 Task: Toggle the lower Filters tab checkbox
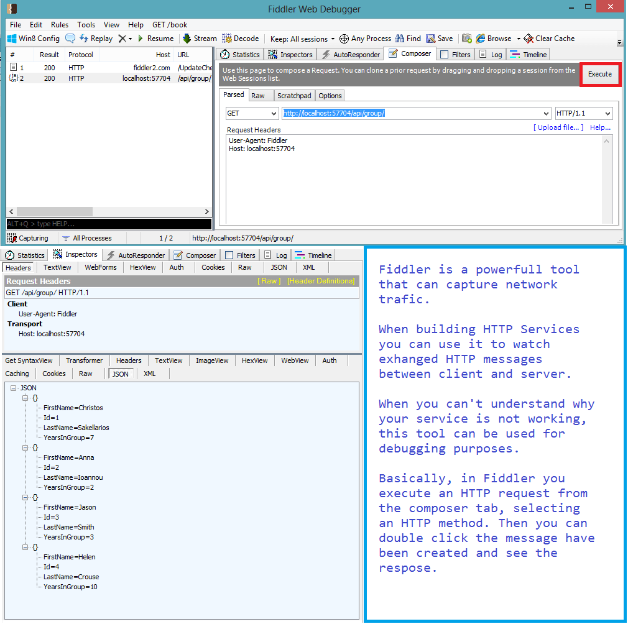229,255
